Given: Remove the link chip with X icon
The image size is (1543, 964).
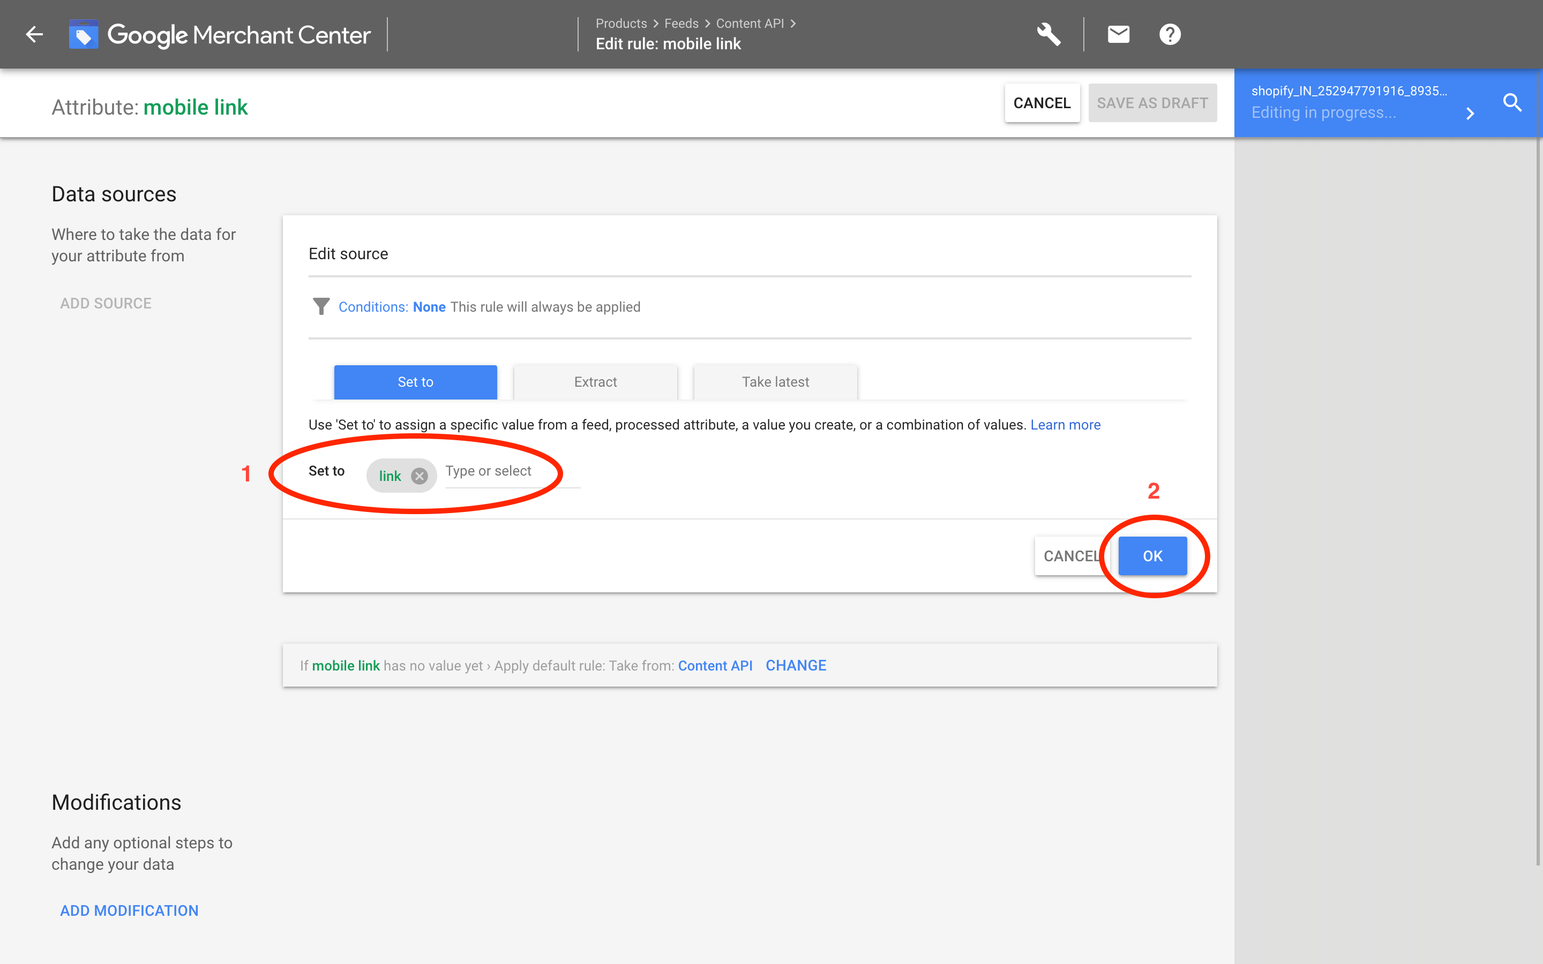Looking at the screenshot, I should coord(419,476).
